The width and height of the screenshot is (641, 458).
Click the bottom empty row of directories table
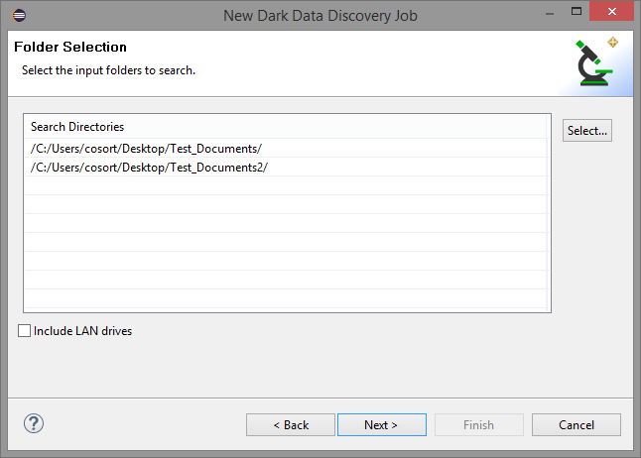coord(286,299)
